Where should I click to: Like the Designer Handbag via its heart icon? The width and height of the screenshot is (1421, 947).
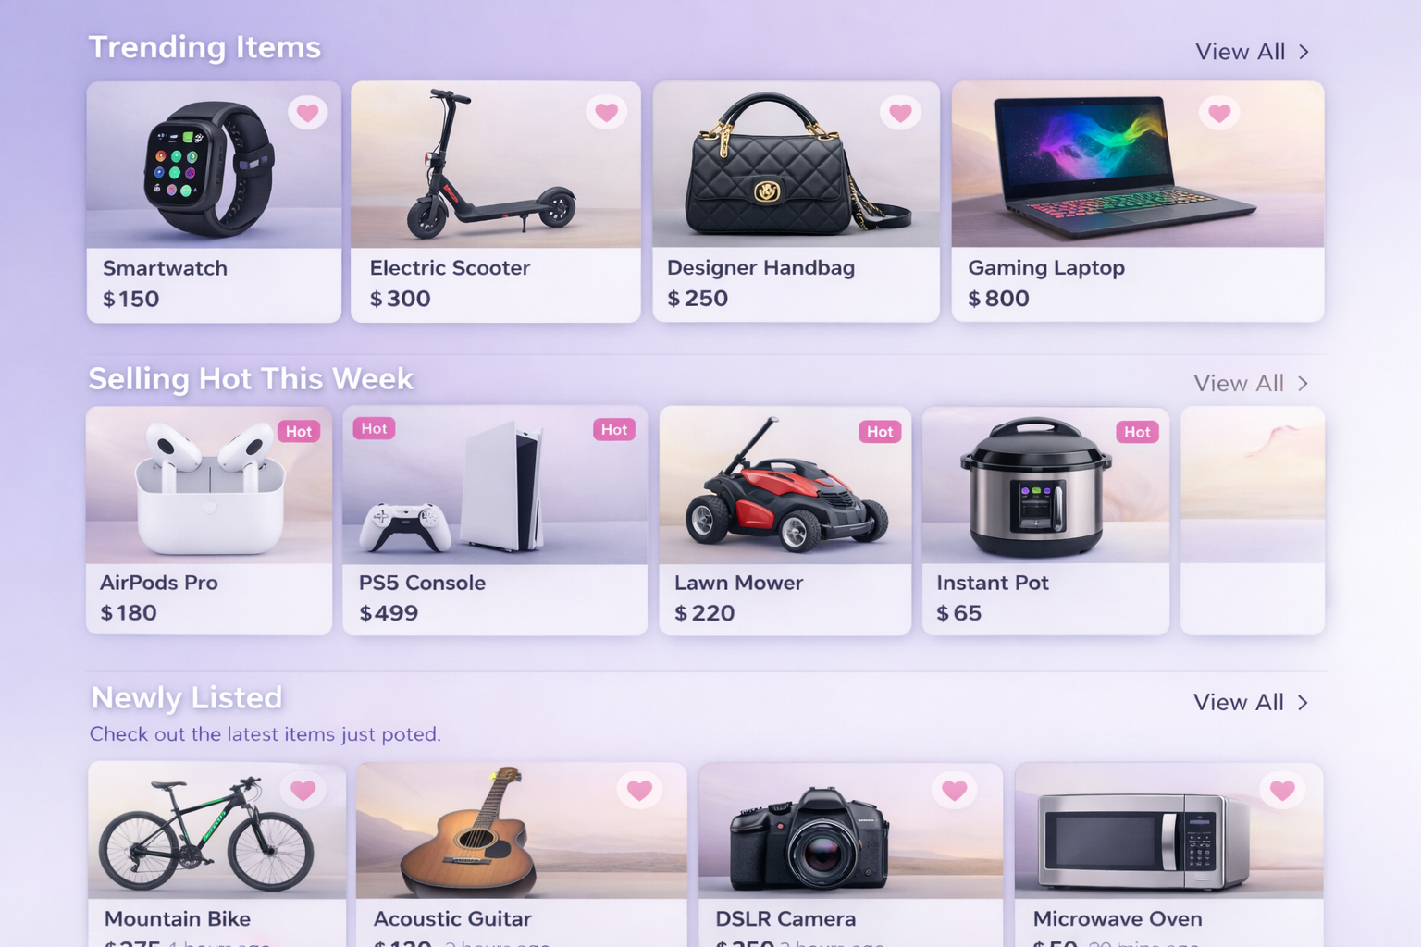pyautogui.click(x=900, y=113)
